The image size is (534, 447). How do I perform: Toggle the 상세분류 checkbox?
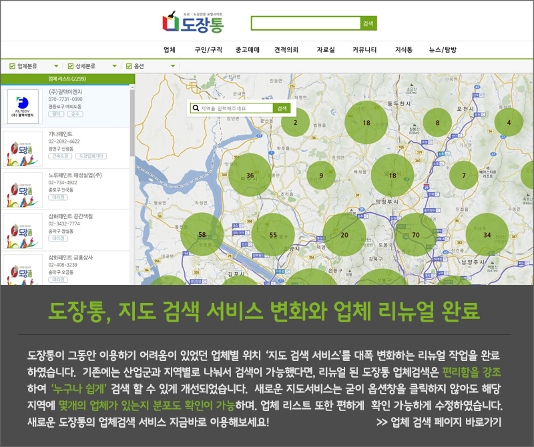pos(71,66)
